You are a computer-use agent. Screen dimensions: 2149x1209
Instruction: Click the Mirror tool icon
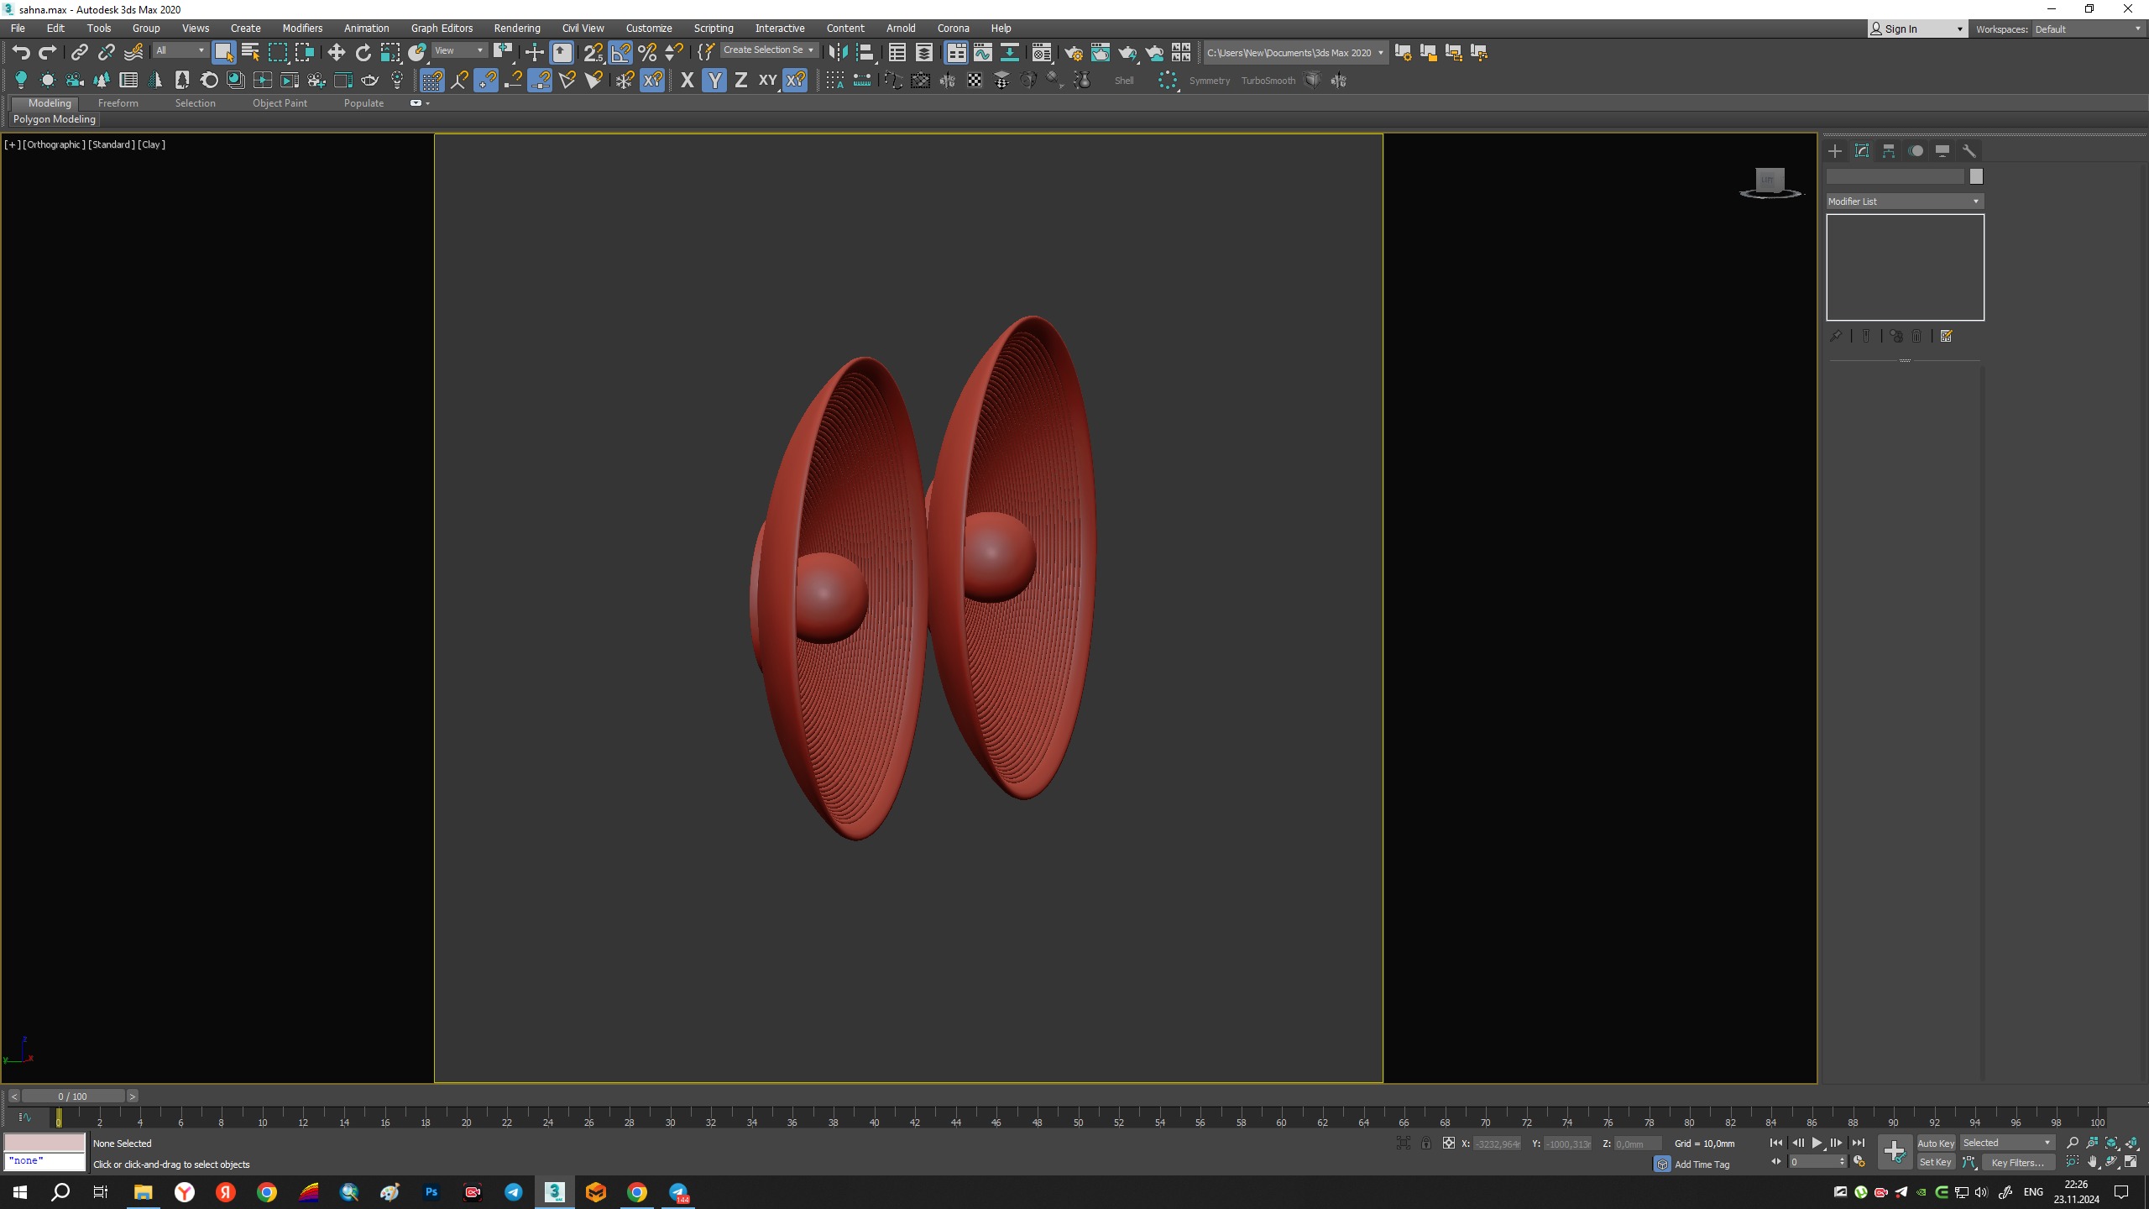pyautogui.click(x=837, y=53)
